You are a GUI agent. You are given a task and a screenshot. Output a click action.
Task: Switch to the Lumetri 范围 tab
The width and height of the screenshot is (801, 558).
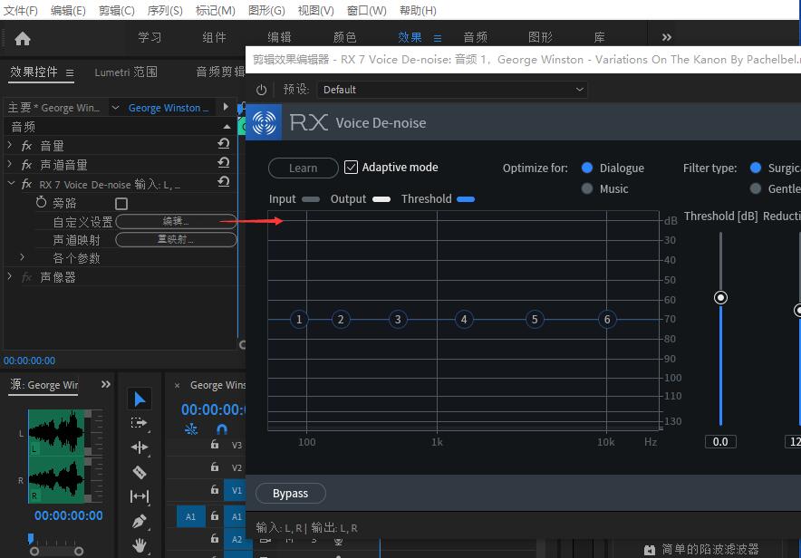126,72
